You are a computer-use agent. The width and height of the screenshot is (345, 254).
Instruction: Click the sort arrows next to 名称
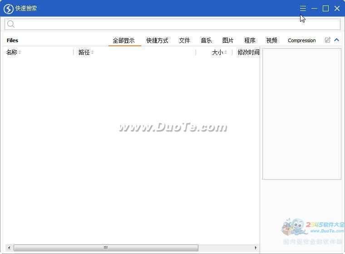[x=20, y=52]
